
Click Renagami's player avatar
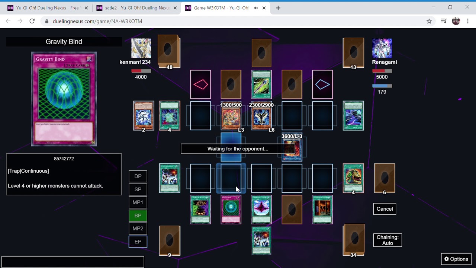click(x=382, y=48)
